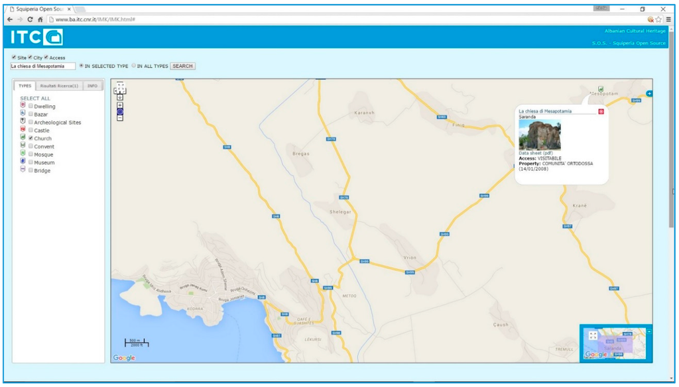Toggle the City search checkbox
The image size is (679, 387).
(x=30, y=58)
